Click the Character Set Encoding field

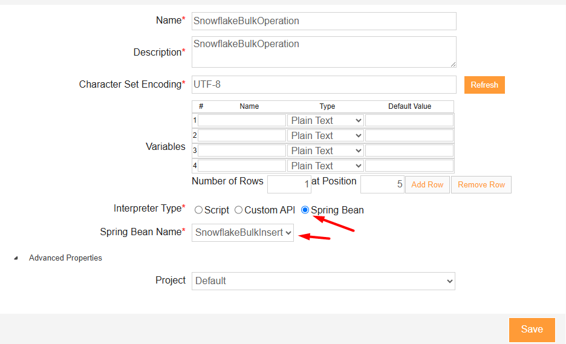[324, 85]
